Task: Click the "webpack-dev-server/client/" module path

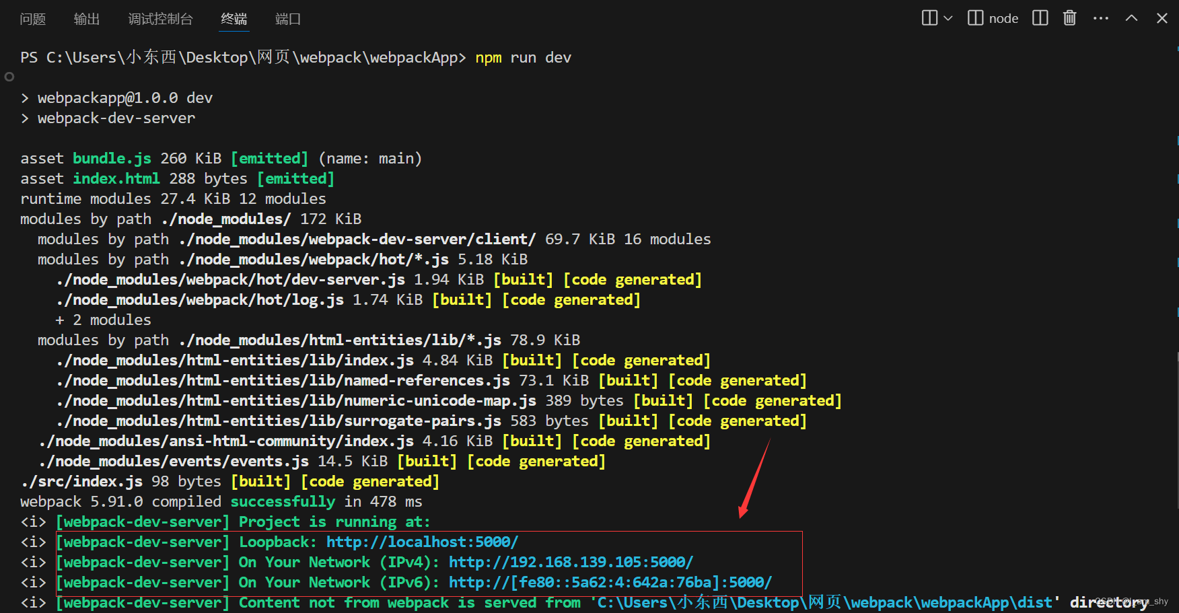Action: tap(357, 240)
